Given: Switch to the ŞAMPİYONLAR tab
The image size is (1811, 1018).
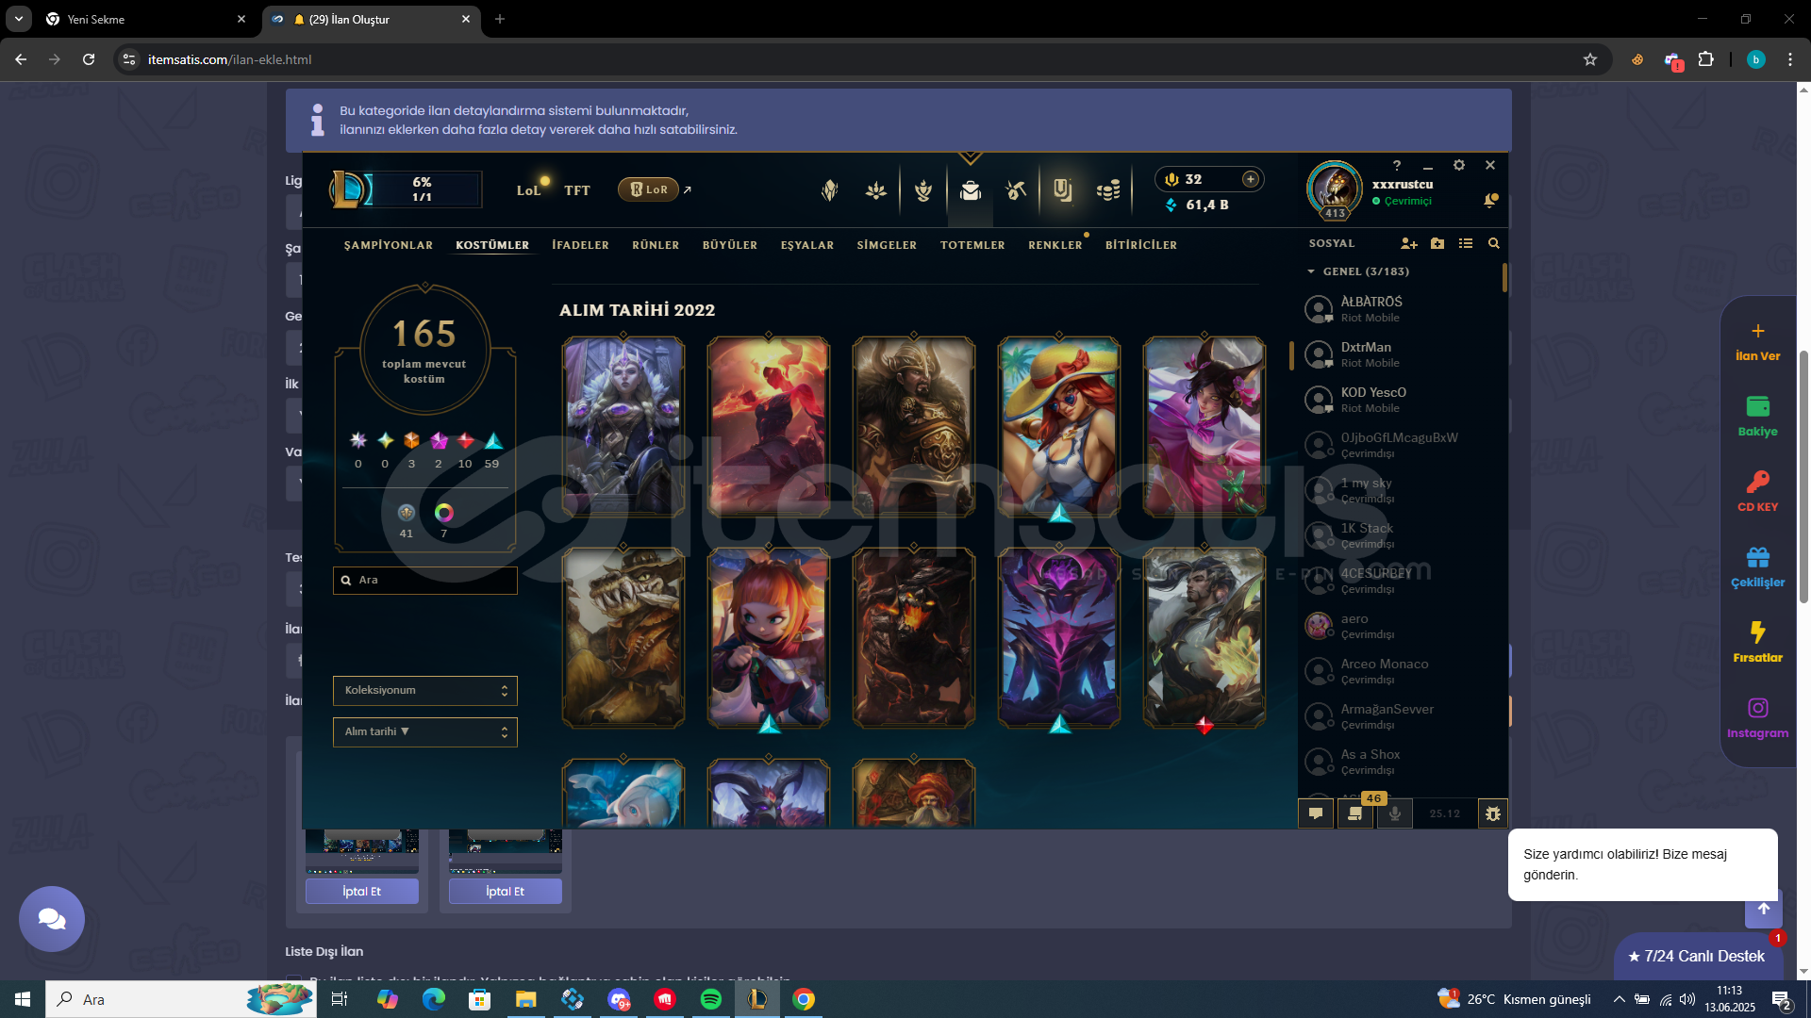Looking at the screenshot, I should pos(389,245).
